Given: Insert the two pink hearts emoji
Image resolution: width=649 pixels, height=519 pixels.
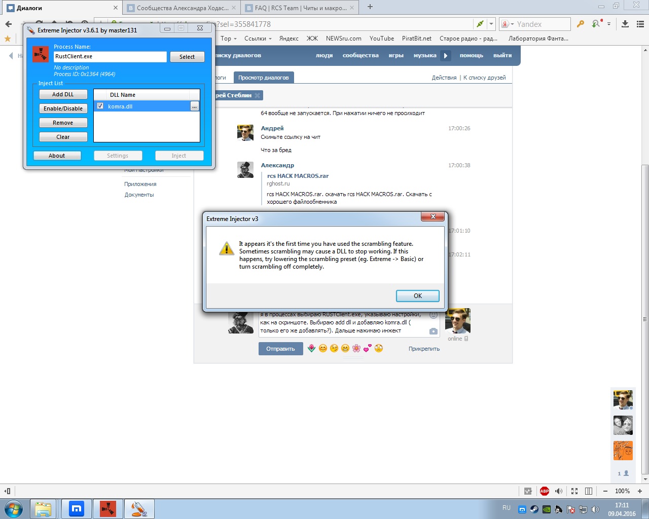Looking at the screenshot, I should (x=368, y=348).
